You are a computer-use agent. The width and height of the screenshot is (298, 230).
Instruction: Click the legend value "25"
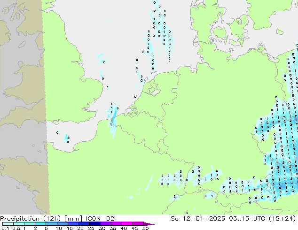point(91,228)
